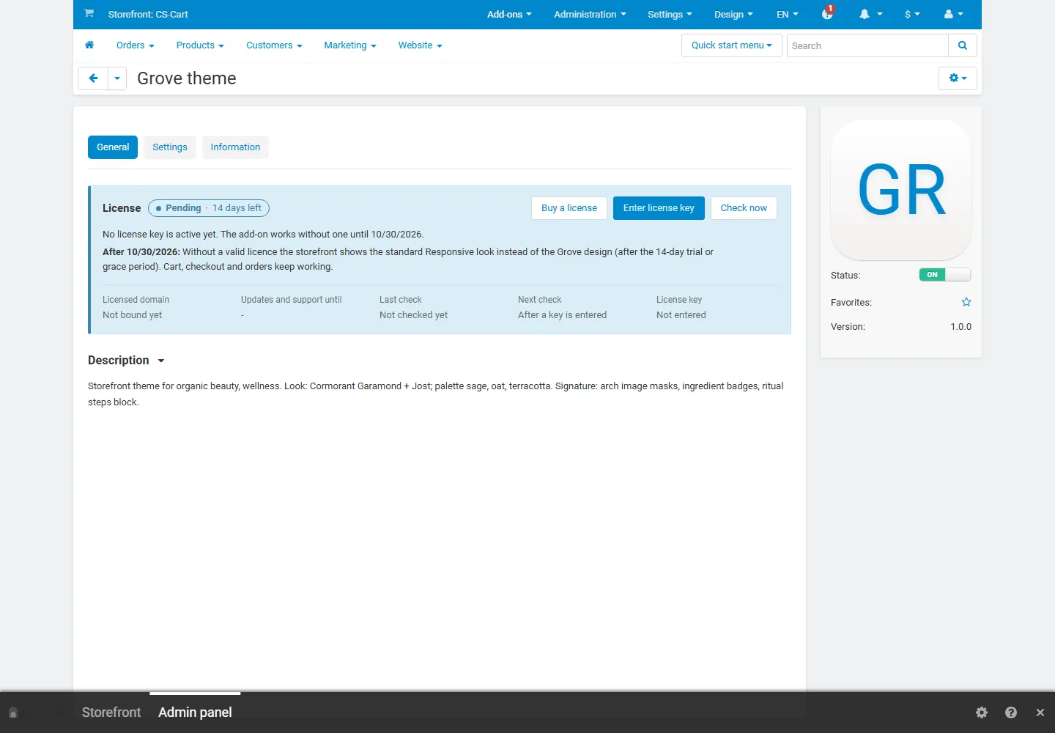Viewport: 1055px width, 733px height.
Task: Click the Pending 14 days left badge
Action: pos(209,208)
